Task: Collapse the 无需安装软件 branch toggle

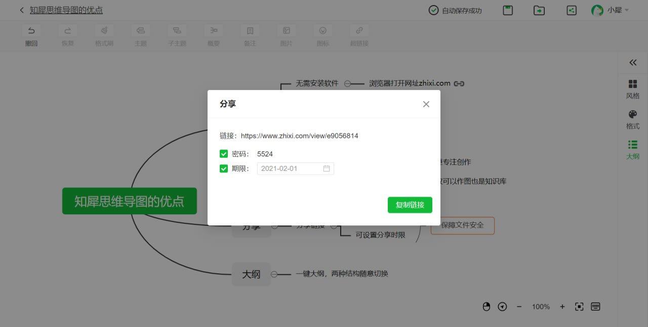Action: (347, 83)
